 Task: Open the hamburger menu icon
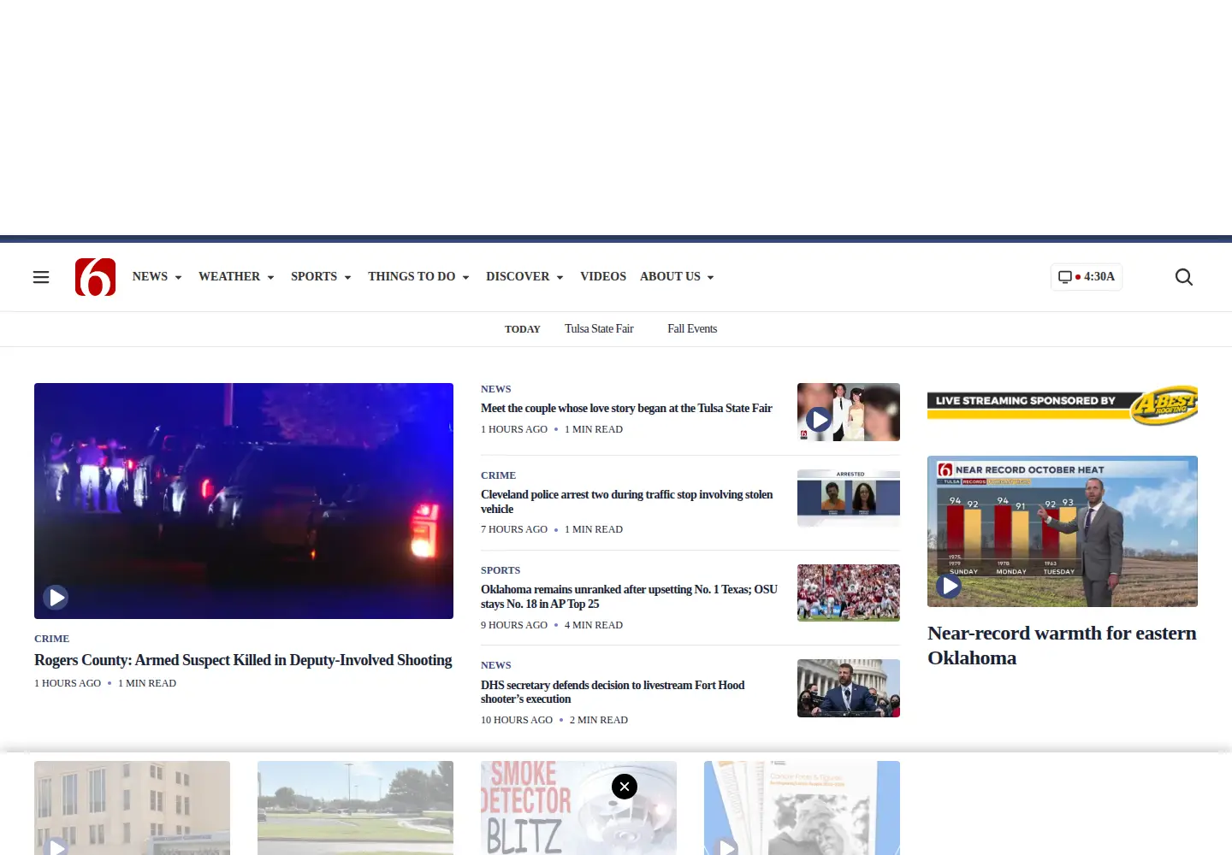41,277
